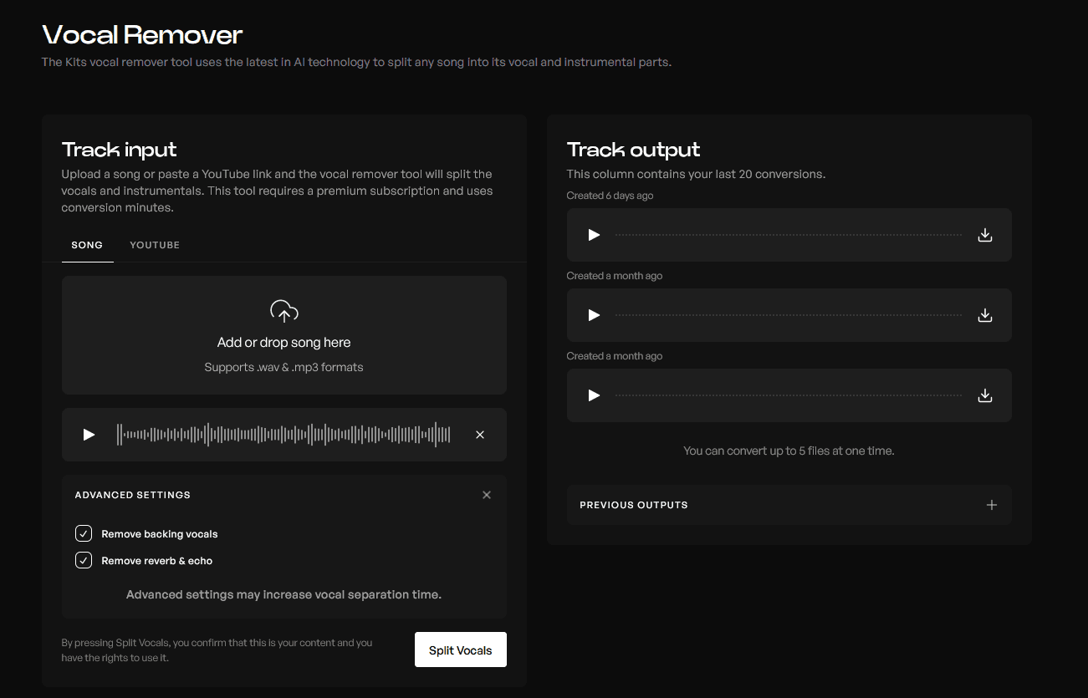Download the third track output
This screenshot has width=1088, height=698.
click(x=985, y=395)
